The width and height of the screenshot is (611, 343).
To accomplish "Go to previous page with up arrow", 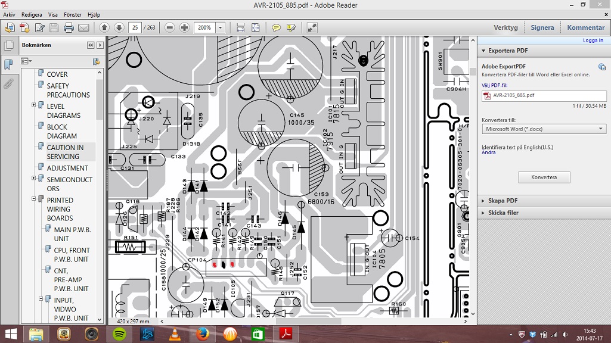I will (104, 27).
